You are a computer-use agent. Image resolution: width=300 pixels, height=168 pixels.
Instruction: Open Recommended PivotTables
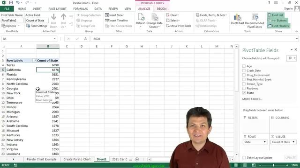pyautogui.click(x=255, y=21)
